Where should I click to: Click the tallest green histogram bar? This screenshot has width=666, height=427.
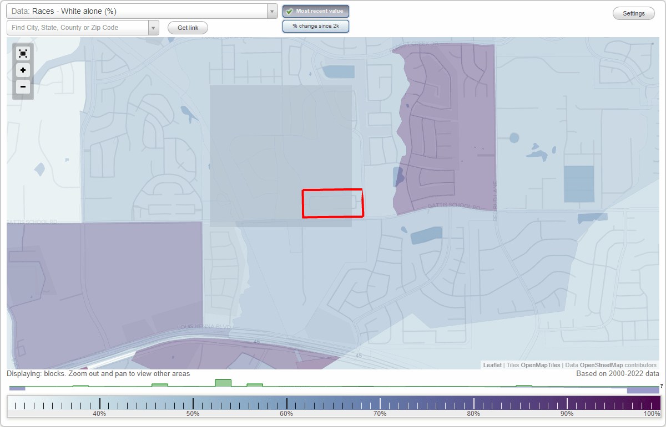click(223, 383)
